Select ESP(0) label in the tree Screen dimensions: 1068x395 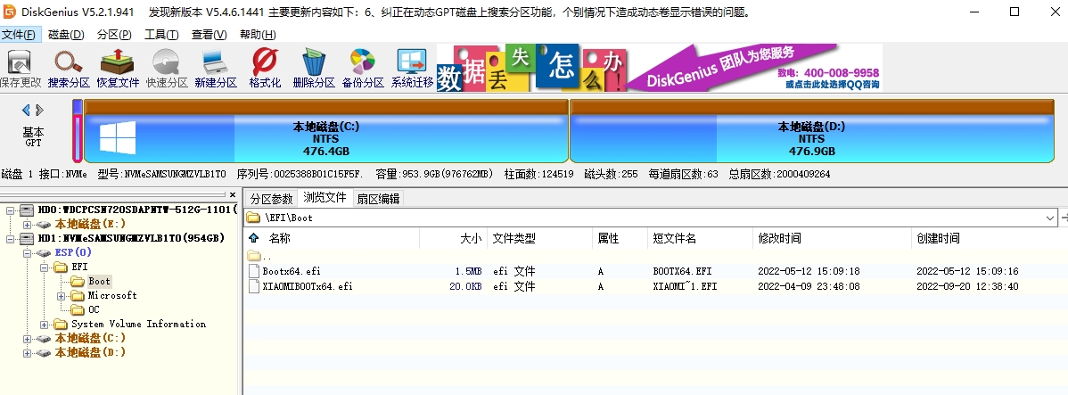73,252
